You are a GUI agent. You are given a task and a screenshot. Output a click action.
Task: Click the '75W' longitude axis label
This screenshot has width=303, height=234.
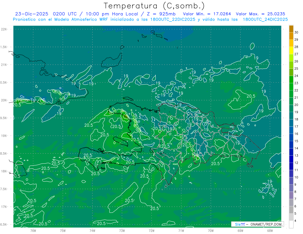63,231
